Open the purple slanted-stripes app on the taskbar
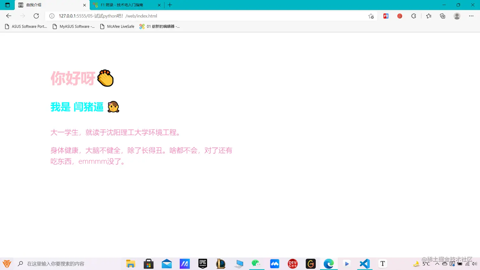 pyautogui.click(x=185, y=264)
